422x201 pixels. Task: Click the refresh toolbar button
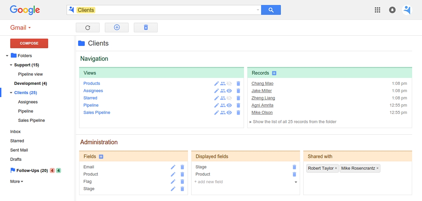(88, 27)
